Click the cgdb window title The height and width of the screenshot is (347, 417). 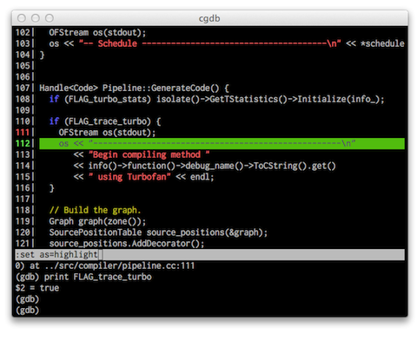coord(209,18)
